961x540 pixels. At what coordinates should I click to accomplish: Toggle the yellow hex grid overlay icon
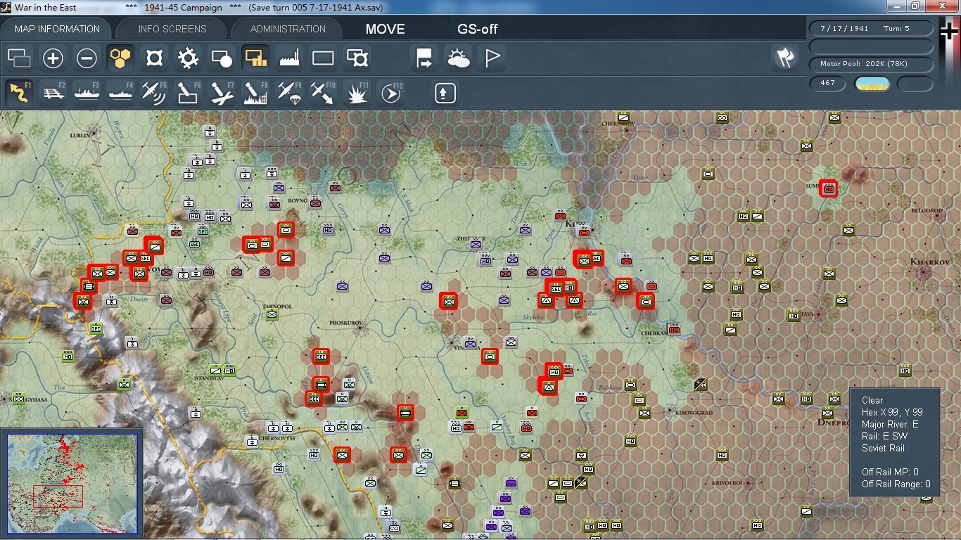tap(120, 58)
